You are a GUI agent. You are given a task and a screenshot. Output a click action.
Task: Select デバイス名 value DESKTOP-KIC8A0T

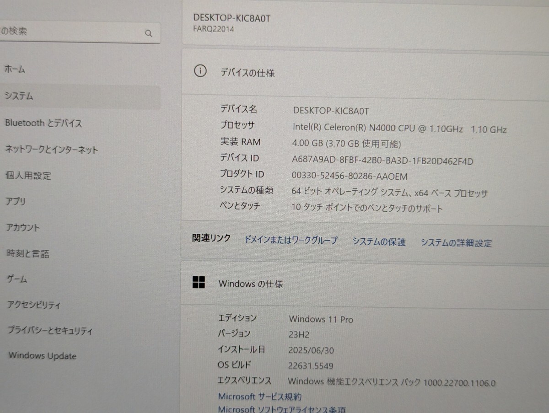331,111
